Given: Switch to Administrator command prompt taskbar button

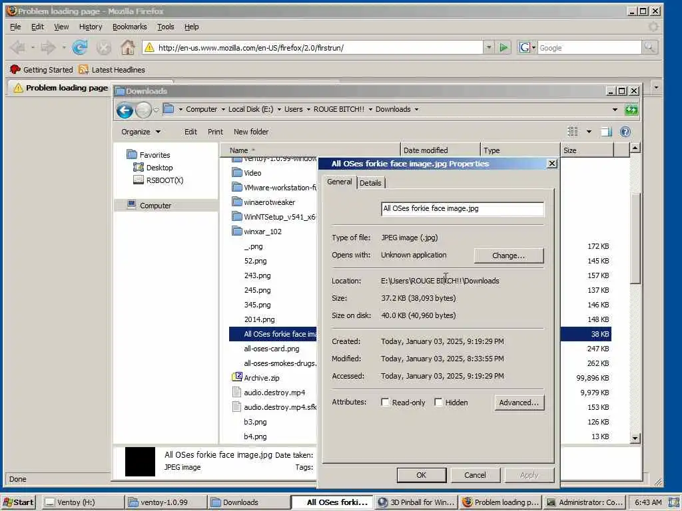Looking at the screenshot, I should [x=585, y=502].
